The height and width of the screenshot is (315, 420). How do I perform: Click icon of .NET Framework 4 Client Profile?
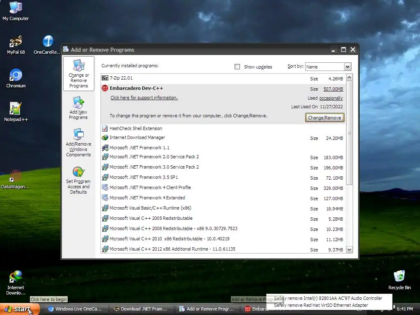coord(105,187)
